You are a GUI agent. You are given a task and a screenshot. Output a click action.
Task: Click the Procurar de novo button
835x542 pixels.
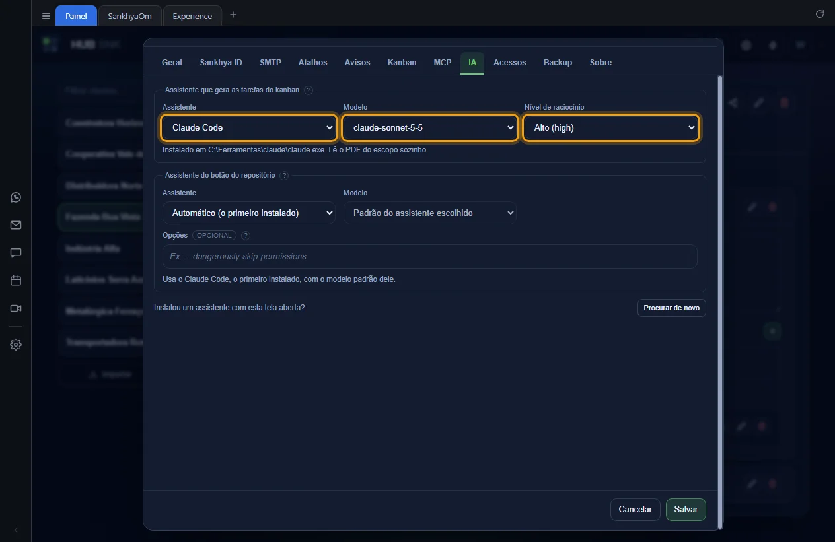point(672,308)
